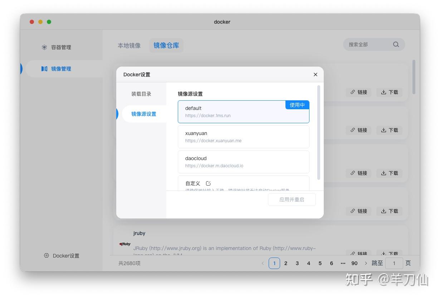Click edit icon next to 自定义

click(208, 183)
